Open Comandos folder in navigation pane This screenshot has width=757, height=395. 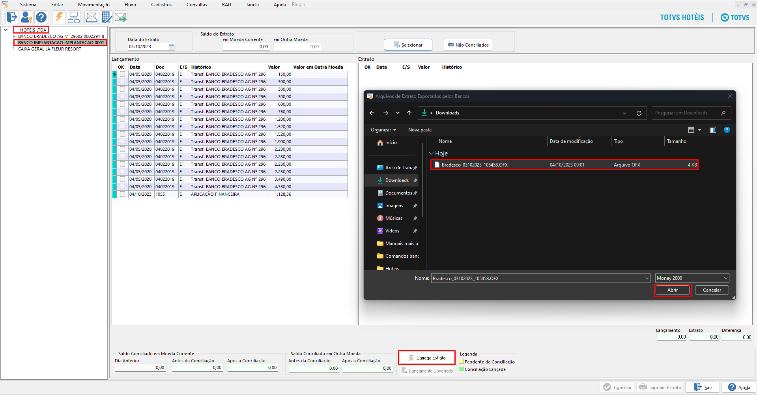(398, 256)
